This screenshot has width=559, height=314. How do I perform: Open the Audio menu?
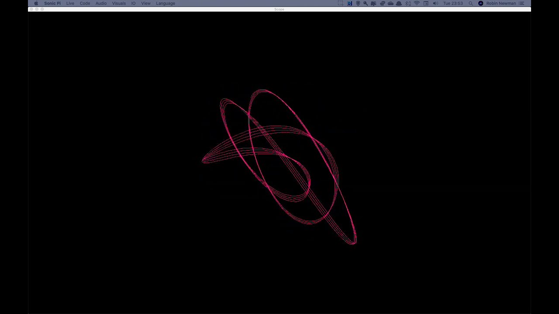[101, 3]
